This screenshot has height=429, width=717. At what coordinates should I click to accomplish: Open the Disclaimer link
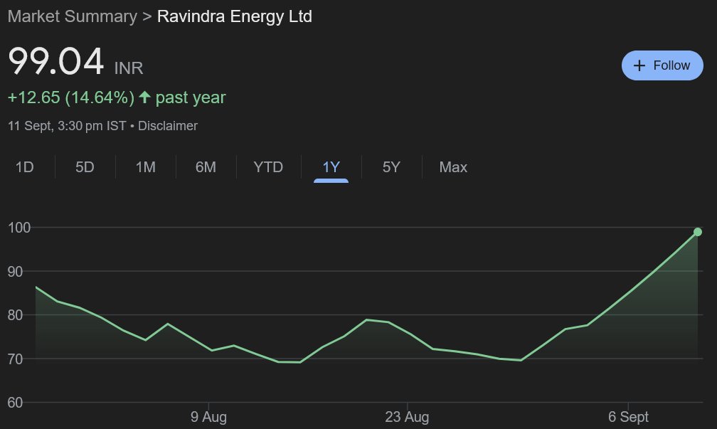click(x=168, y=126)
